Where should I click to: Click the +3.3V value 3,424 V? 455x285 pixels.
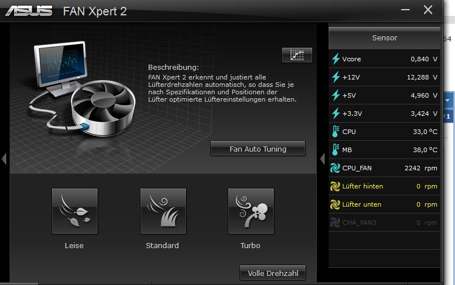[424, 114]
